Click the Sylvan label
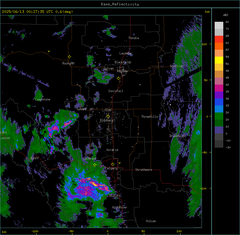 coord(109,68)
